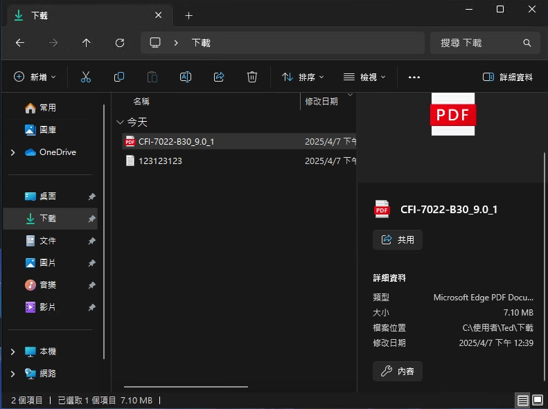Screen dimensions: 548x409
Task: Open the 修改日期 column dropdown arrow
Action: tap(350, 95)
